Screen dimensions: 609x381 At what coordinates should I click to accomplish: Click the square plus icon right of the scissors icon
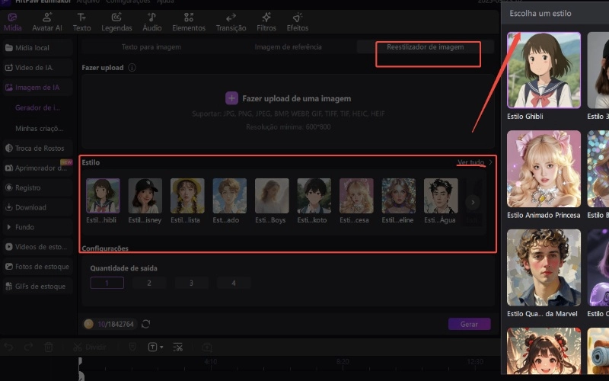coord(207,347)
